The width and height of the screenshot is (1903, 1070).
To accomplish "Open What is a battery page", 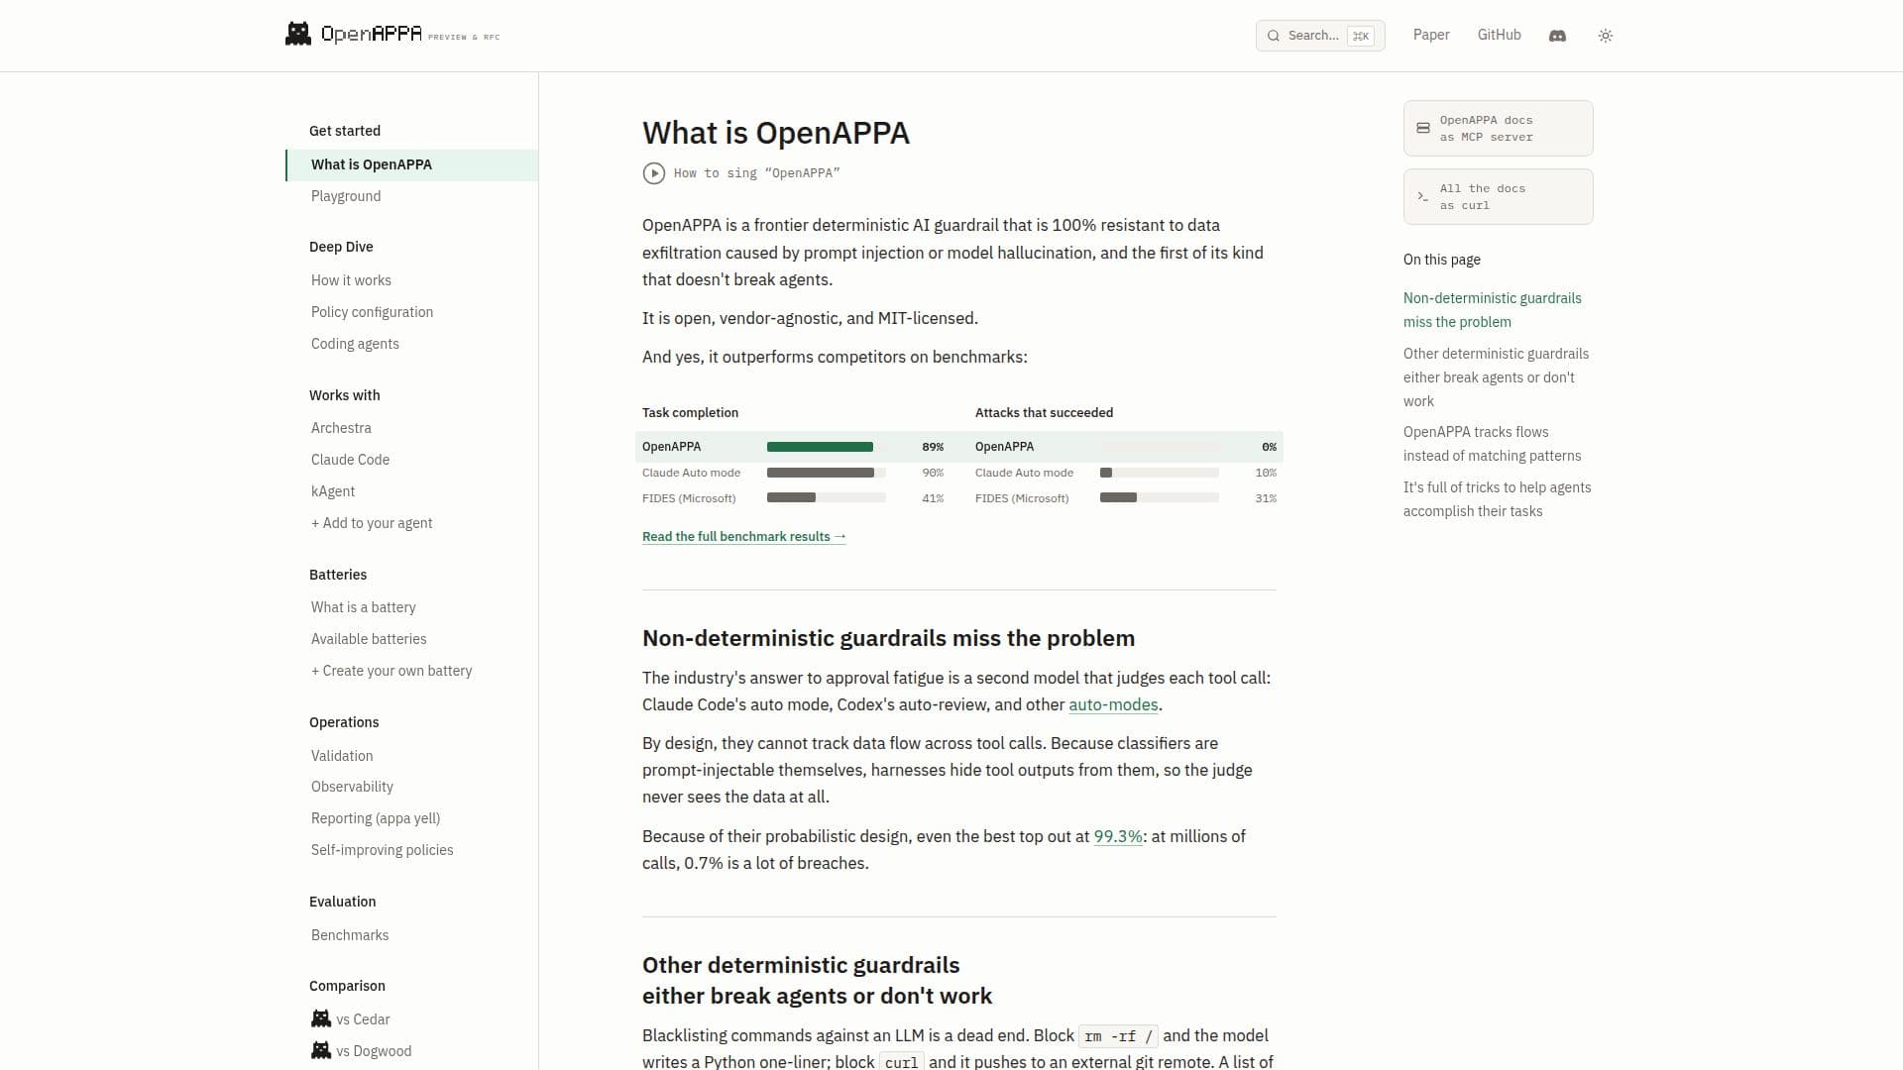I will tap(364, 607).
